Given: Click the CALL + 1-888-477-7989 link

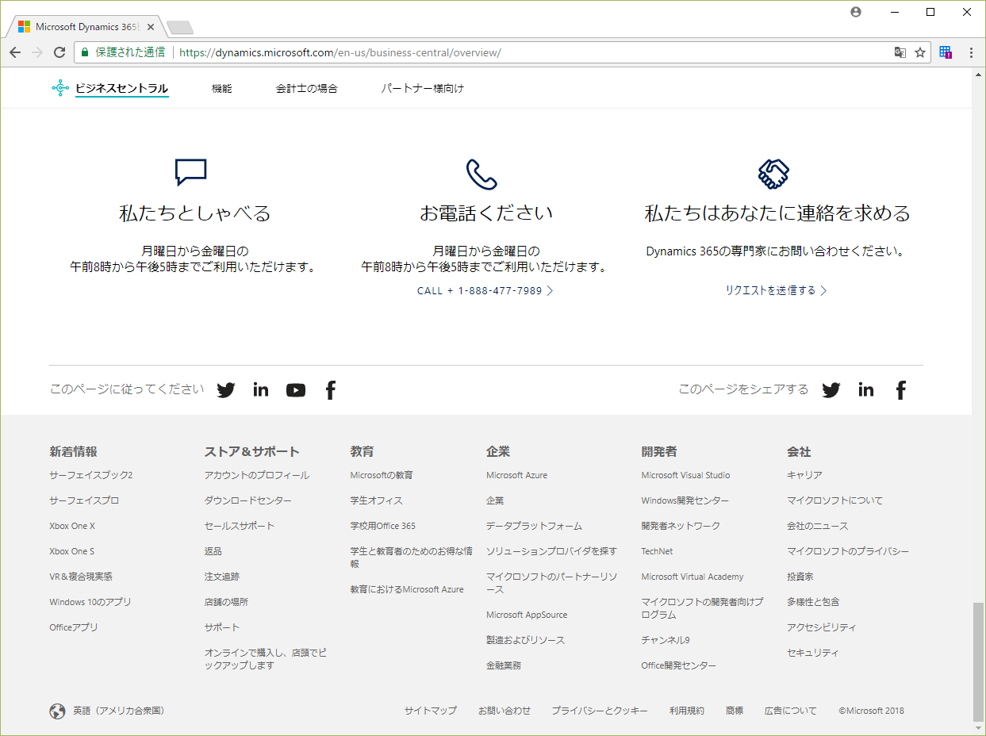Looking at the screenshot, I should pos(485,291).
